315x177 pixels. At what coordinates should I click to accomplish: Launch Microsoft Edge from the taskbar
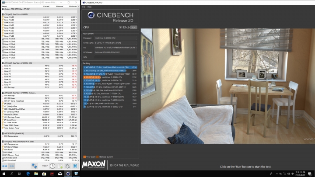click(x=28, y=174)
